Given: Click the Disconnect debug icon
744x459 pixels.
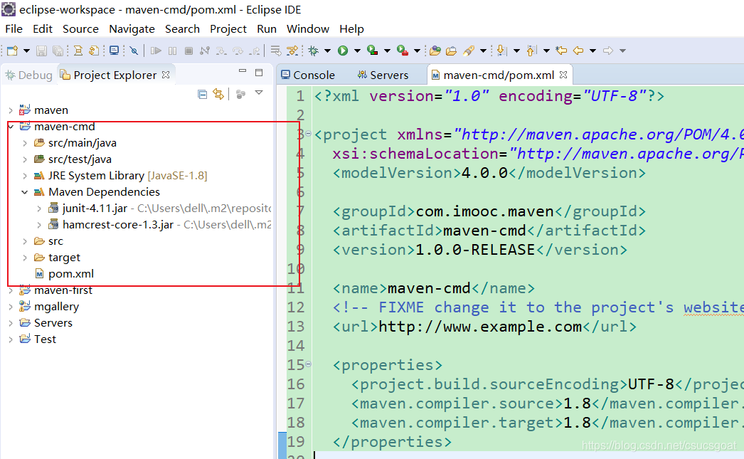Looking at the screenshot, I should 205,51.
